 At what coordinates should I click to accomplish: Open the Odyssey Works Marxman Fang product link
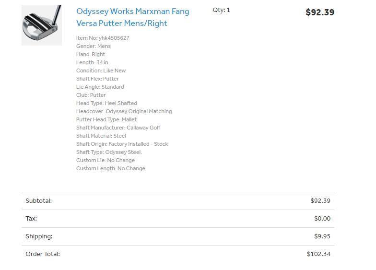coord(132,17)
